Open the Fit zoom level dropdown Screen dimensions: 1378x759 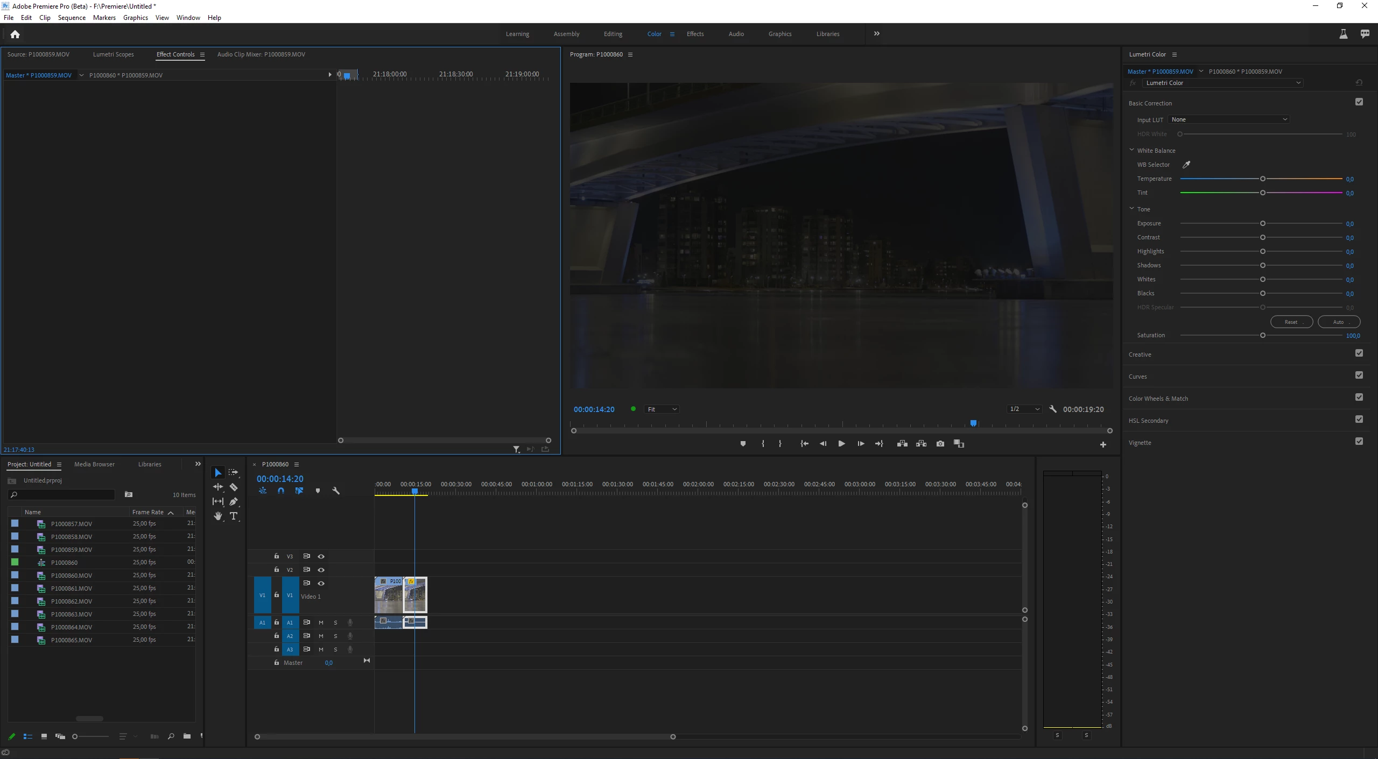click(x=662, y=409)
